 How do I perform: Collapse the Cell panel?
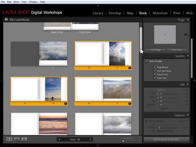[188, 85]
